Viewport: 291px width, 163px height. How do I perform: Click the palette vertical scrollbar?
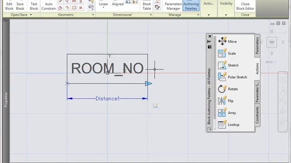tap(215, 82)
